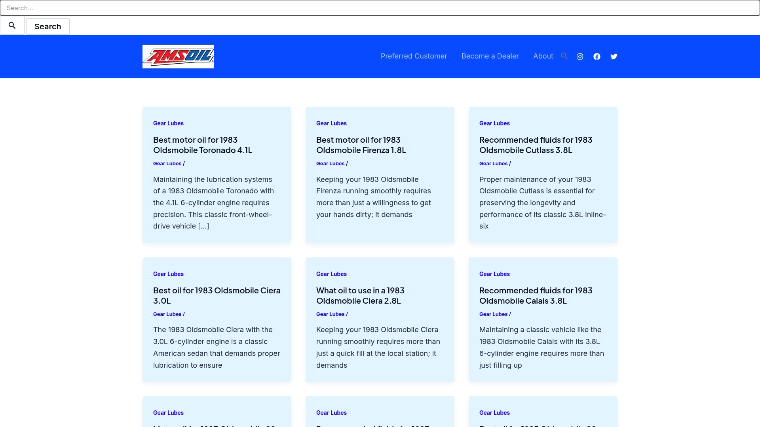
Task: Open the Twitter icon in header
Action: click(x=614, y=57)
